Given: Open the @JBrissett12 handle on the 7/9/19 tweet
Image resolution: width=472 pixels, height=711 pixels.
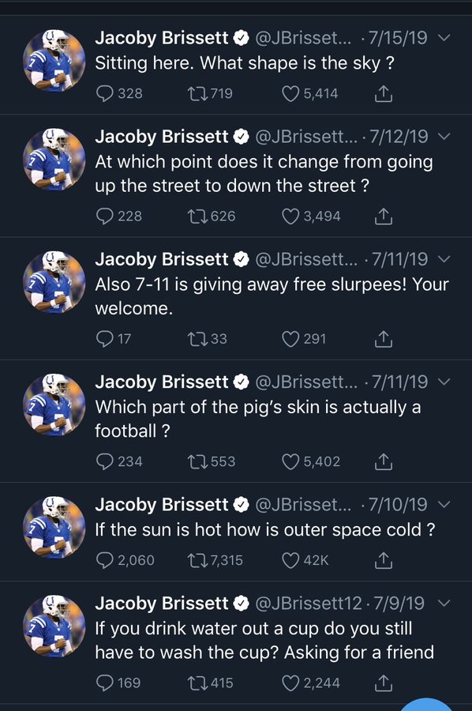Looking at the screenshot, I should coord(309,603).
